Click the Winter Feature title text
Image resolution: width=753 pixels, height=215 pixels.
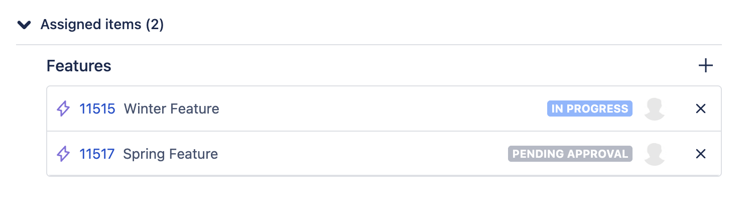171,109
